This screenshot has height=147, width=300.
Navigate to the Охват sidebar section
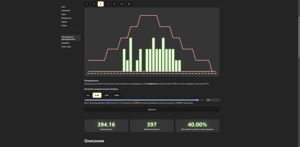64,25
